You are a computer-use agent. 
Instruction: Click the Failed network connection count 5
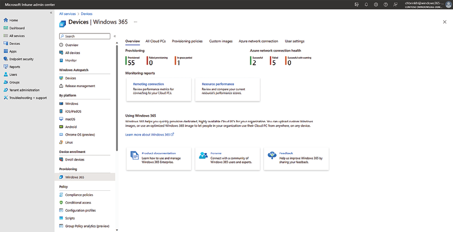point(274,61)
